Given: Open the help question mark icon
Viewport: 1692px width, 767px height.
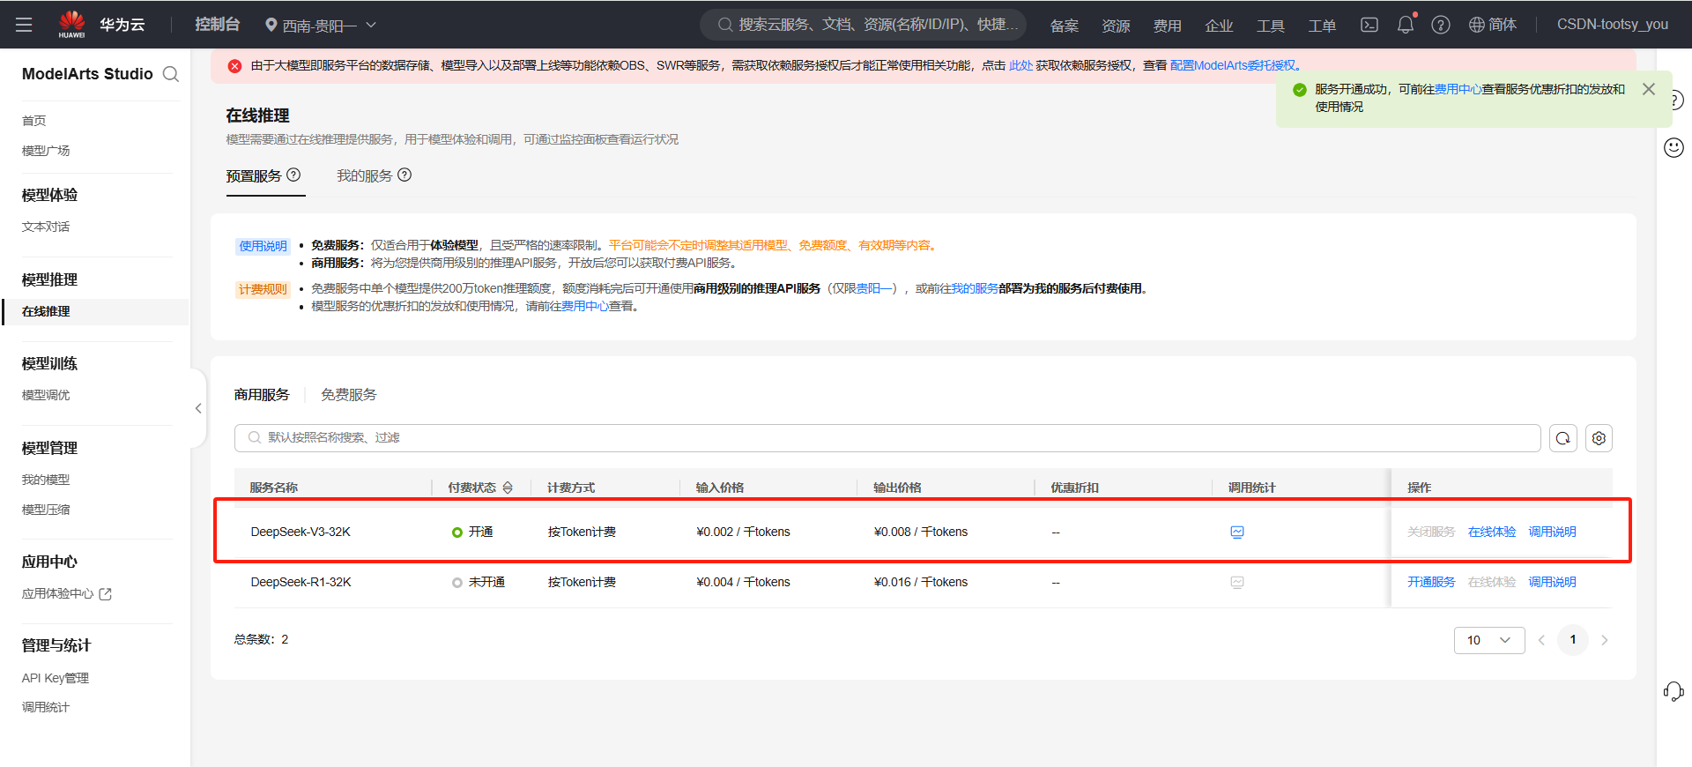Looking at the screenshot, I should (1441, 25).
